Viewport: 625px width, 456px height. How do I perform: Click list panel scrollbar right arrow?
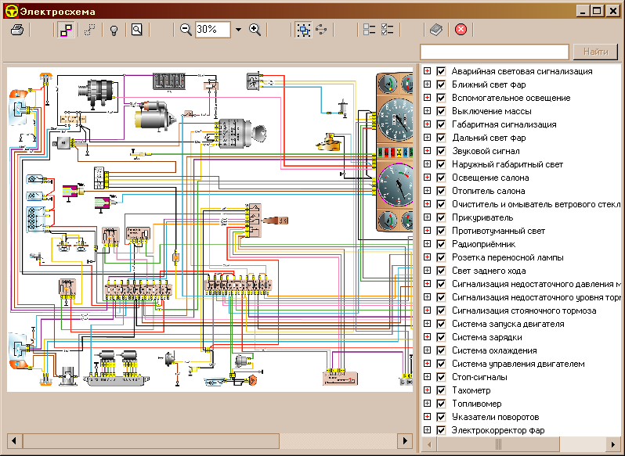(613, 443)
